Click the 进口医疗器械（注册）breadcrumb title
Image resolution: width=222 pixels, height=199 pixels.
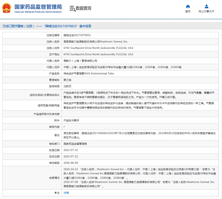pyautogui.click(x=20, y=26)
